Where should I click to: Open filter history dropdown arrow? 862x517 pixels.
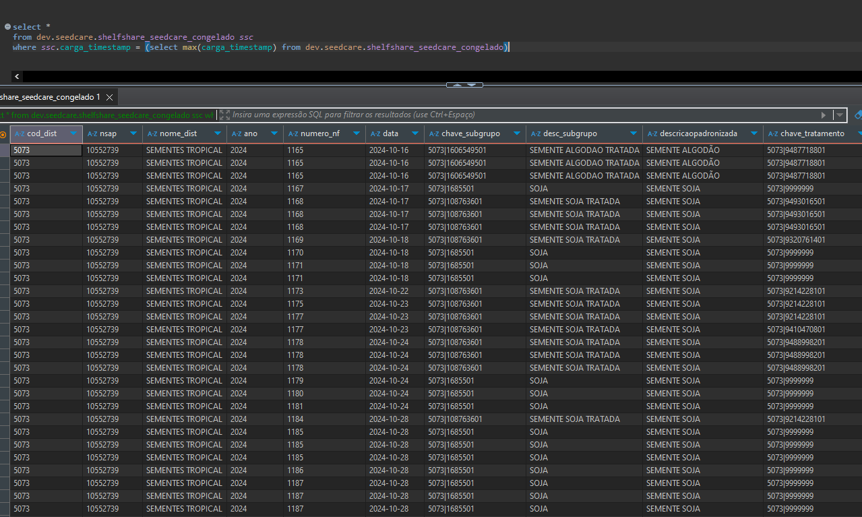(x=840, y=115)
